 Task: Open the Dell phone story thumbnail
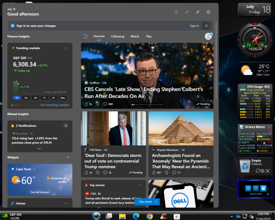(181, 194)
